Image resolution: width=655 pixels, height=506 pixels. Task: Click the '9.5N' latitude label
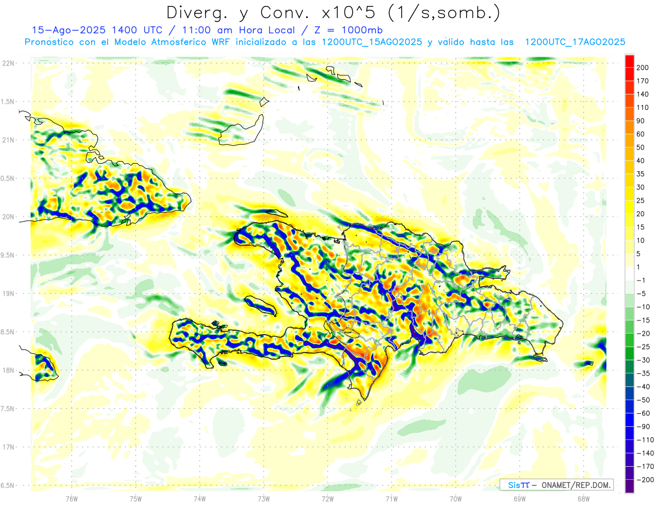point(8,255)
